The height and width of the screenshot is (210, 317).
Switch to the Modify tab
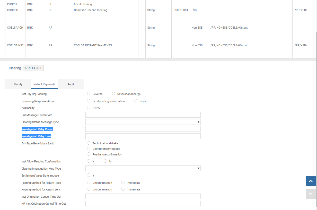(18, 84)
